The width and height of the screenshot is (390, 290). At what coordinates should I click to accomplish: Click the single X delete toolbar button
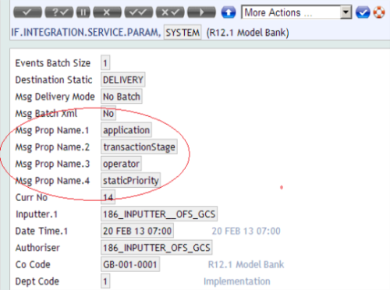point(107,12)
